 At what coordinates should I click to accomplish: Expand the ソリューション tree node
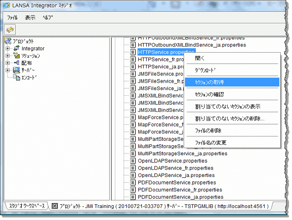click(x=8, y=56)
